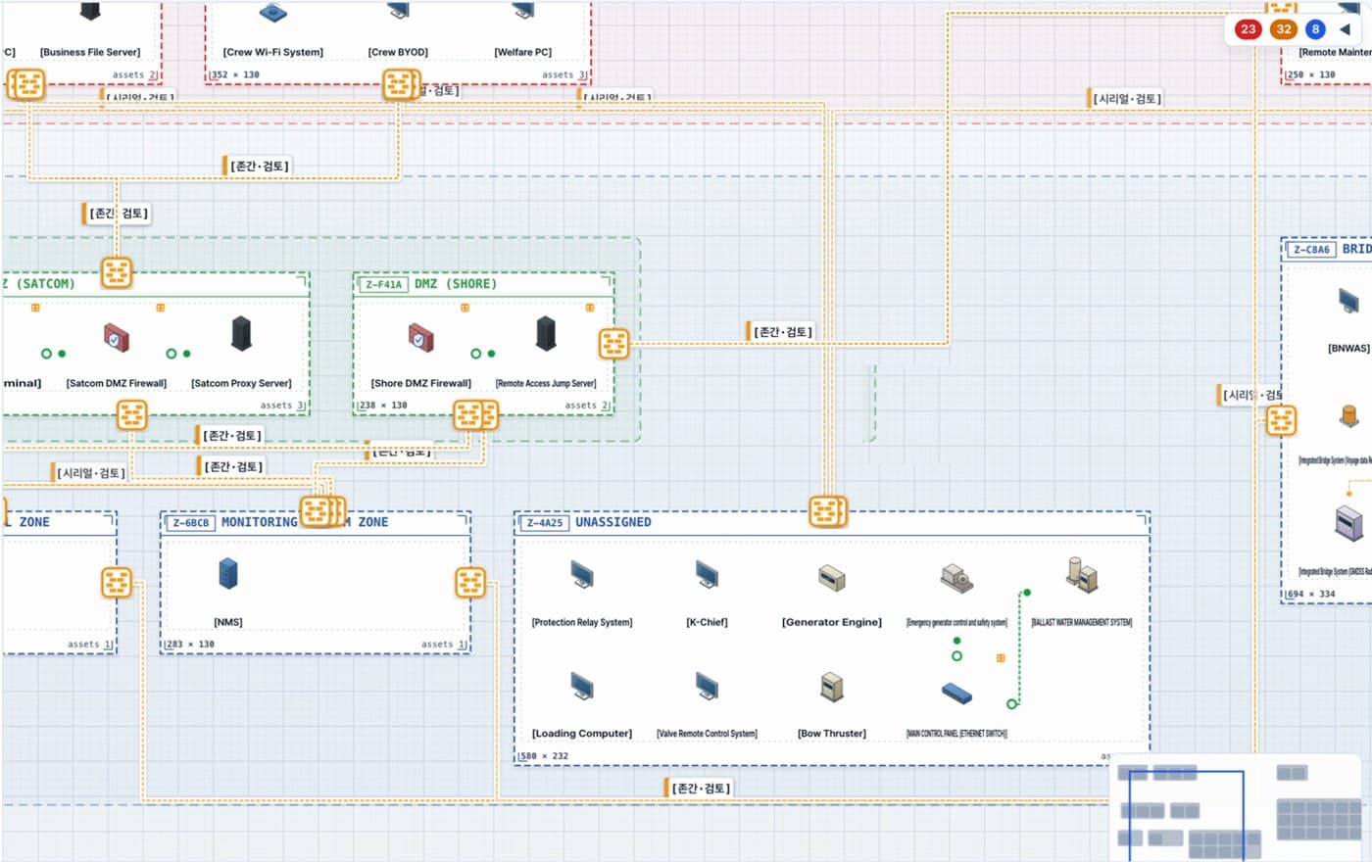Click the 238 × 130 size label

coord(383,405)
